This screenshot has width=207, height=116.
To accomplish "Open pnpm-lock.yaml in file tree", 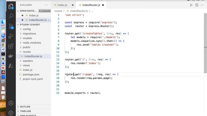I will click(x=33, y=79).
